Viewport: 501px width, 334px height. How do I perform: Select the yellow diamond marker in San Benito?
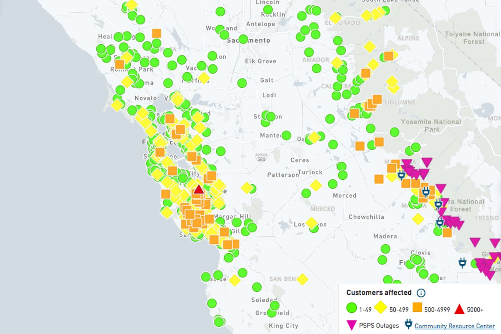coord(302,279)
